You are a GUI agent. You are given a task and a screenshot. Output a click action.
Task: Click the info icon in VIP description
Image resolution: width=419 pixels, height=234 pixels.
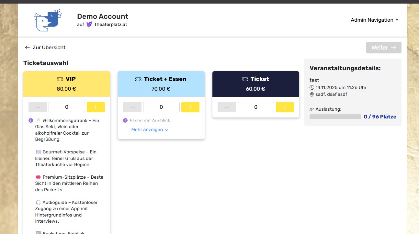[31, 120]
